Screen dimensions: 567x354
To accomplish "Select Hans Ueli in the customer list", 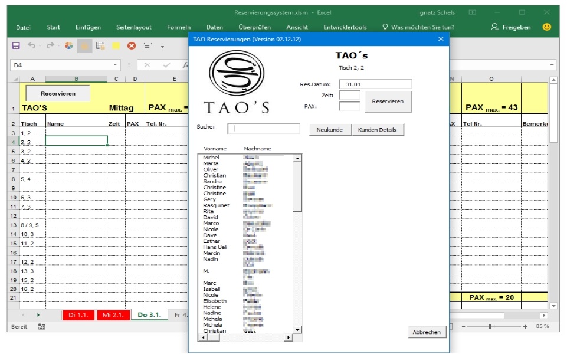I will [x=215, y=247].
